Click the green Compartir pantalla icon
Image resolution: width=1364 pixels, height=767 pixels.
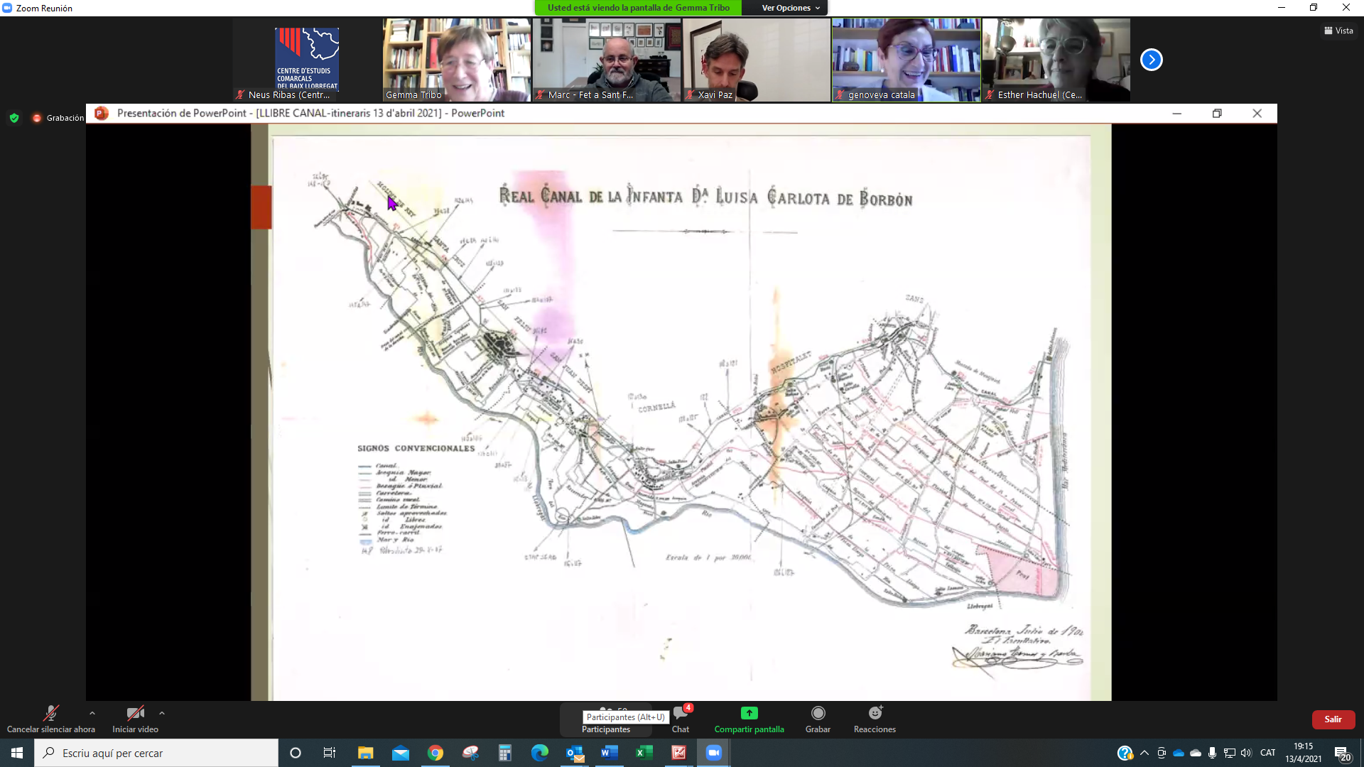click(749, 713)
